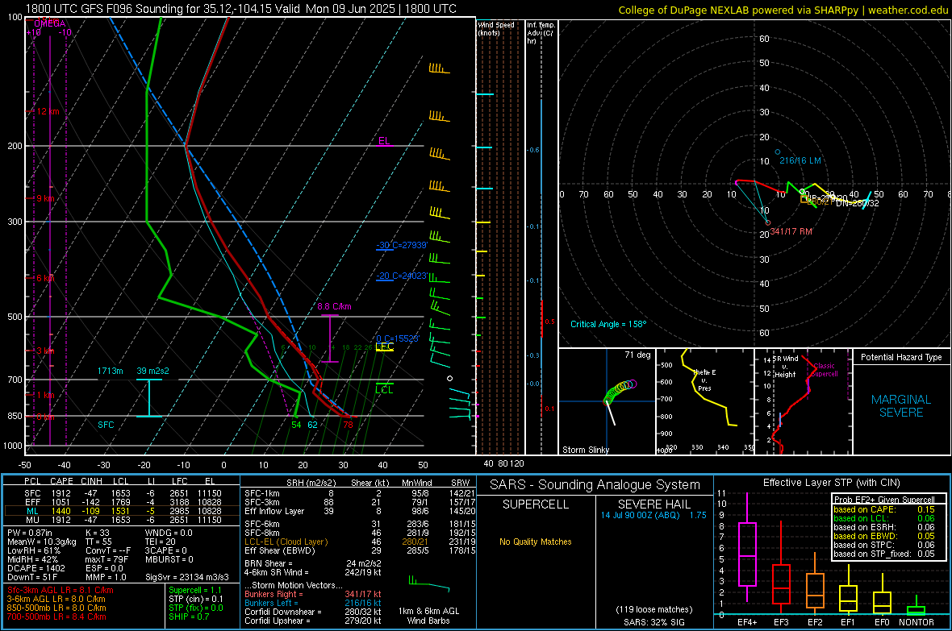The width and height of the screenshot is (952, 631).
Task: Click the Supercell = 1.1 composite value
Action: 195,590
